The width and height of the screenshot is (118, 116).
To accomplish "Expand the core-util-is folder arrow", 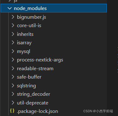I will click(13, 26).
